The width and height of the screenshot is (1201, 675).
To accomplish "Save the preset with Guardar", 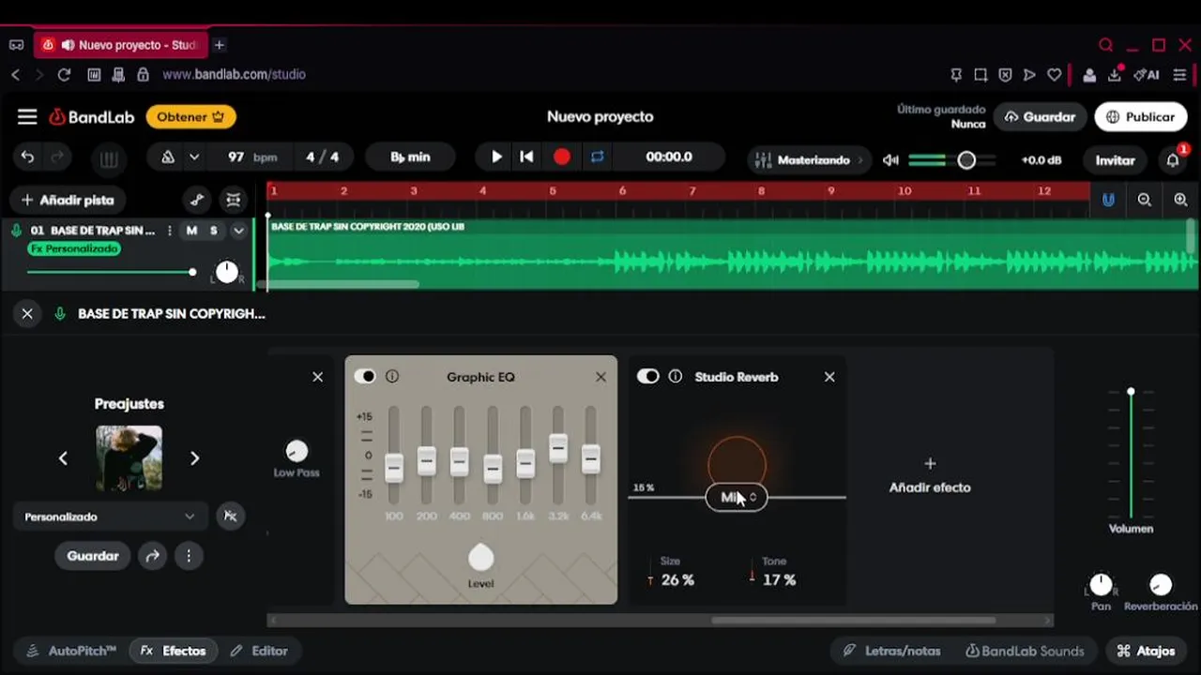I will [93, 556].
